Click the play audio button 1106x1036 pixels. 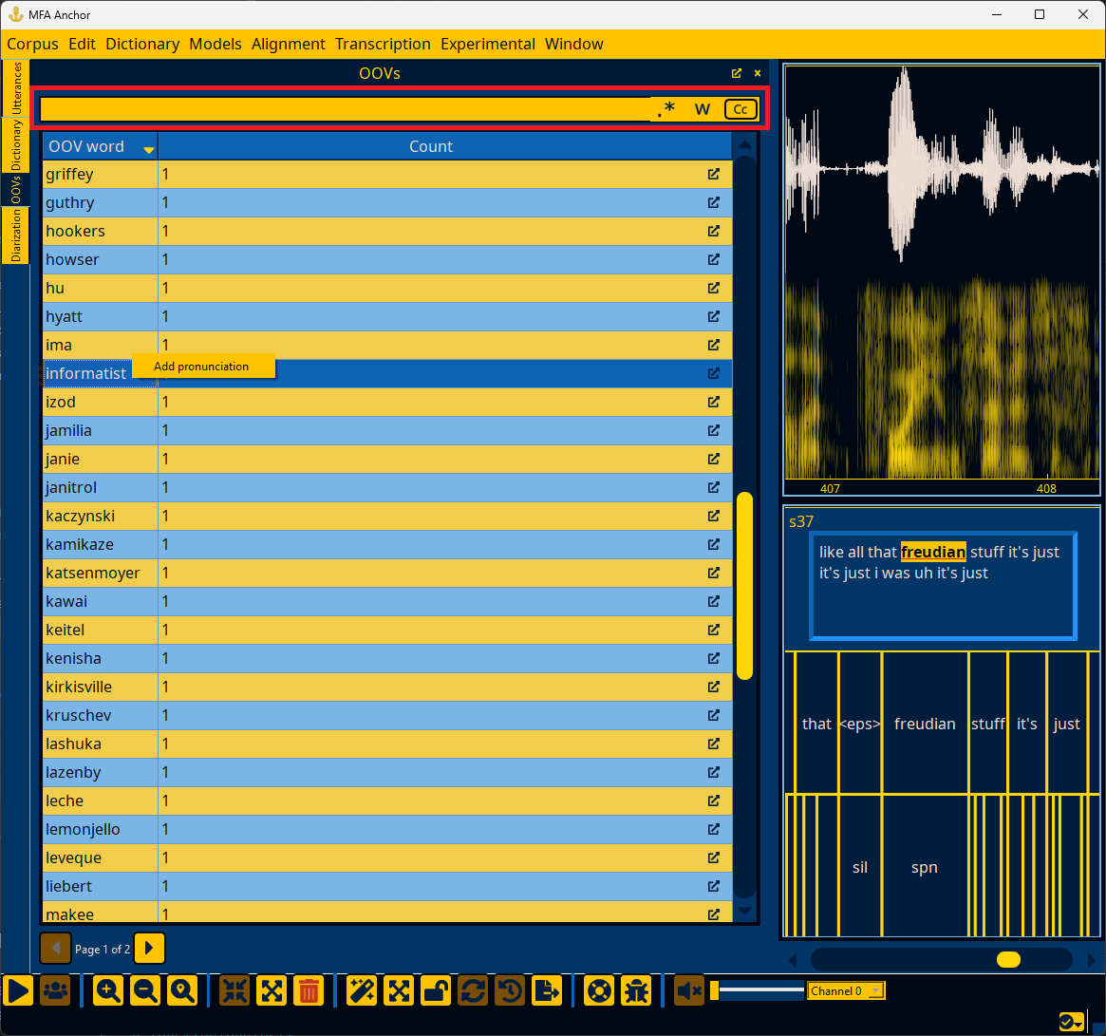[18, 991]
